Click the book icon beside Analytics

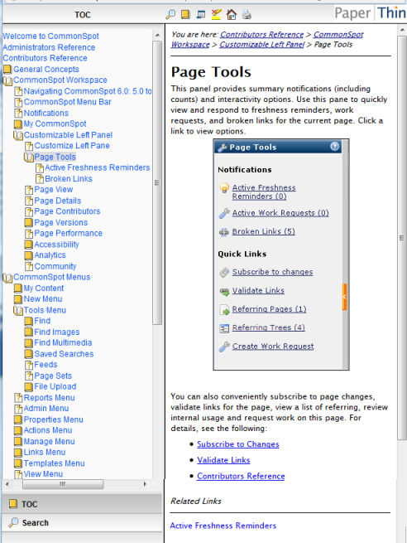click(29, 255)
